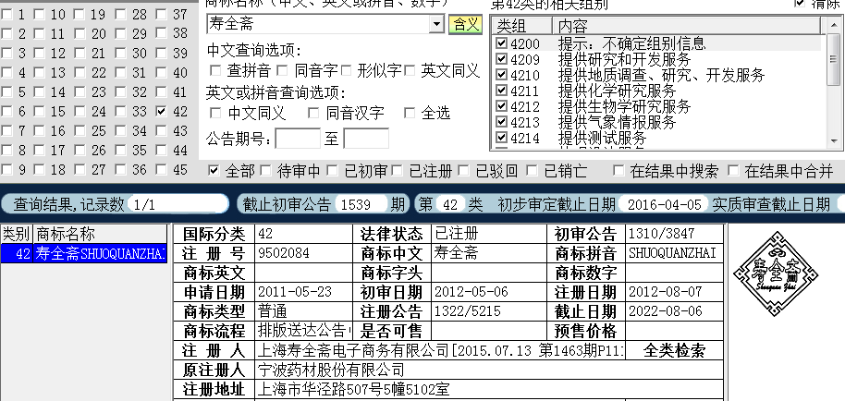This screenshot has width=845, height=401.
Task: Open the trademark name dropdown
Action: 435,24
